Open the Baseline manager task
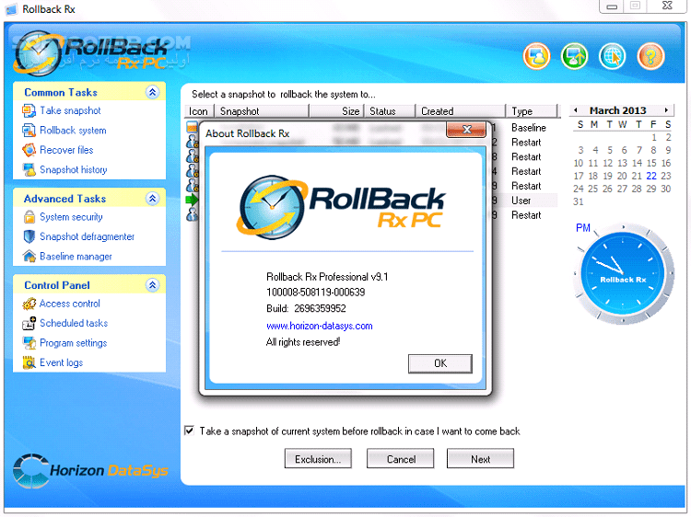Screen dimensions: 691x517 coord(76,256)
